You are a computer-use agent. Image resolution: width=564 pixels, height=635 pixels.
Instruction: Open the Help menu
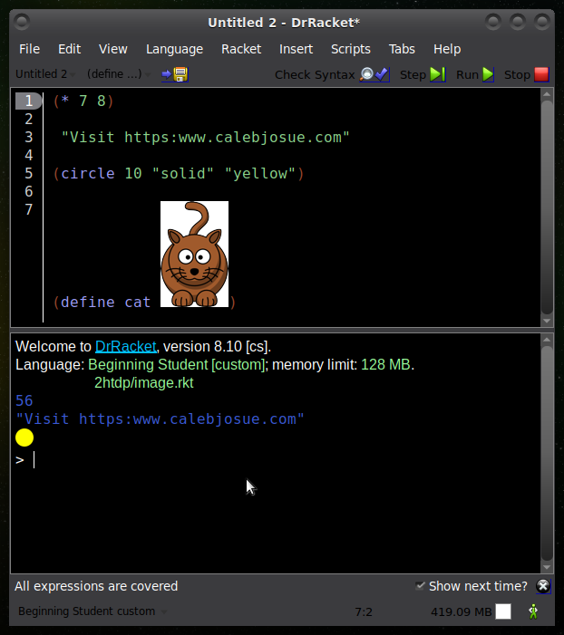point(447,49)
